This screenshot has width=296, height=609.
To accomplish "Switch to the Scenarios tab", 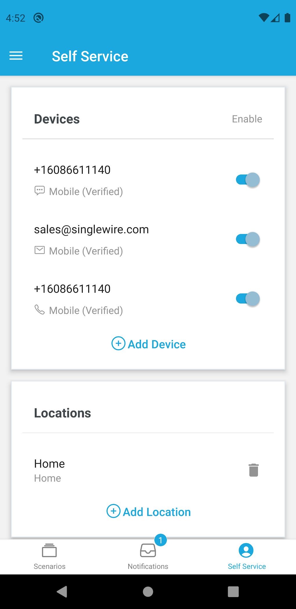I will [x=49, y=556].
